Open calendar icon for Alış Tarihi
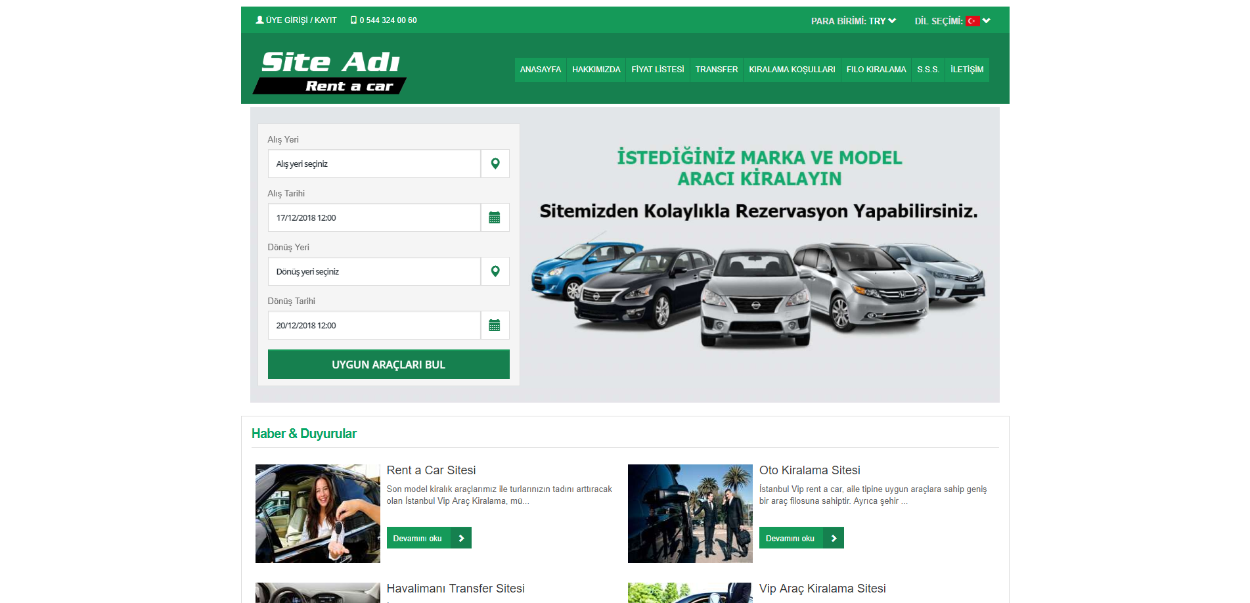Image resolution: width=1250 pixels, height=603 pixels. click(495, 217)
